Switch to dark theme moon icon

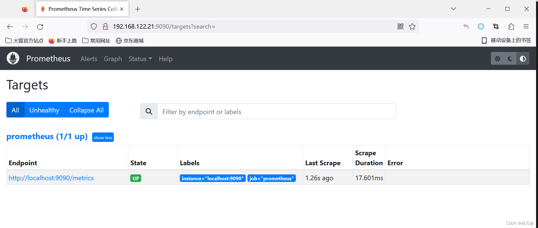(510, 59)
